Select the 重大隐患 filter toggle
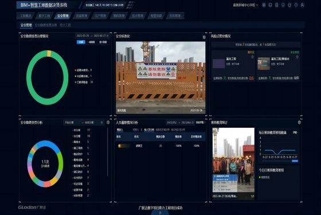The height and width of the screenshot is (215, 321). 103,42
